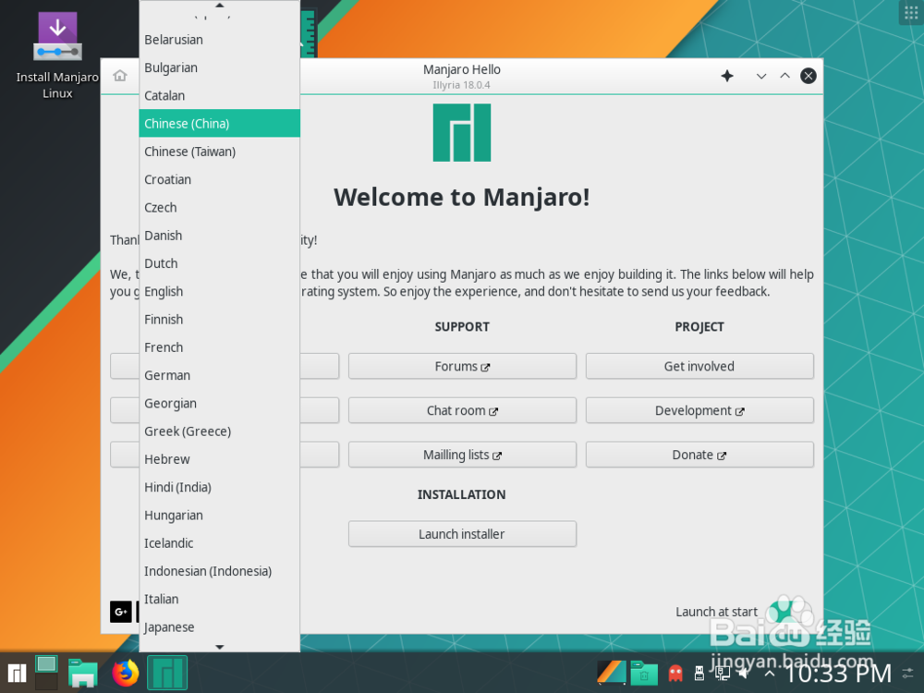Click the red ghost tray icon
Viewport: 924px width, 693px height.
click(675, 673)
